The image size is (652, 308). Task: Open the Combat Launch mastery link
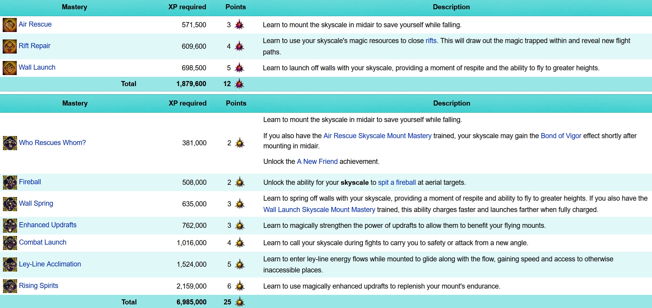42,242
